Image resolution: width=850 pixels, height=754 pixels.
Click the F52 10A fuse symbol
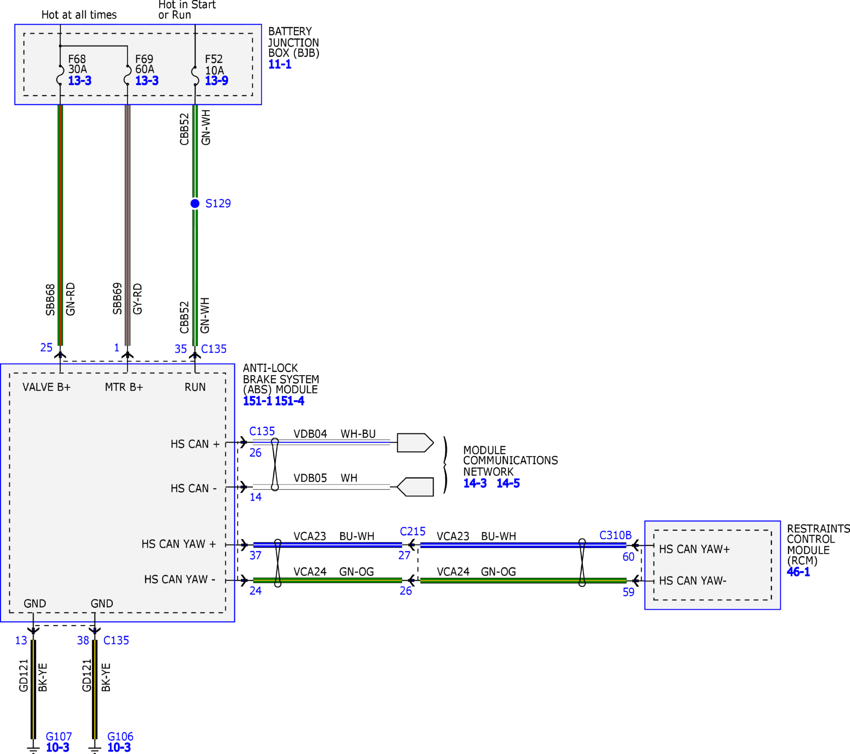195,76
